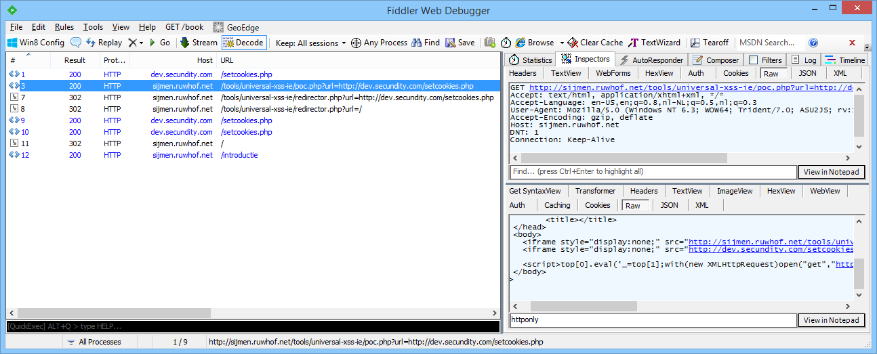Click the Remove sessions X icon
877x354 pixels.
click(x=132, y=43)
